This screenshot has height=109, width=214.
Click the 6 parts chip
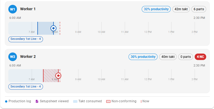pos(199,9)
